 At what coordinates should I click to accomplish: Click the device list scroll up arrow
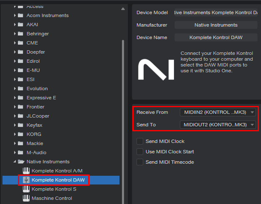[x=123, y=9]
